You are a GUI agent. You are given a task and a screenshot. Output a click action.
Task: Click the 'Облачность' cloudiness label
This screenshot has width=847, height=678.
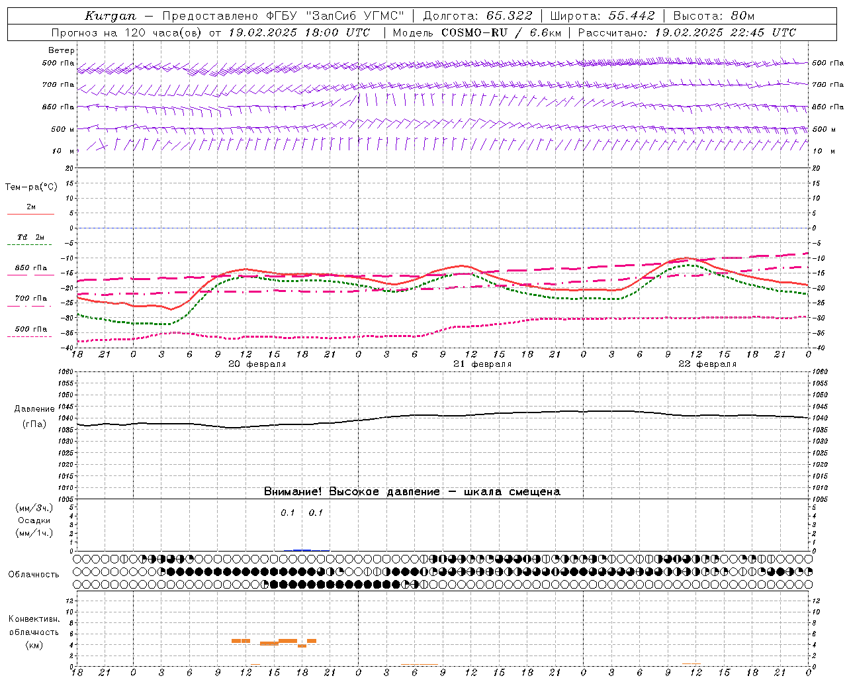tap(34, 575)
